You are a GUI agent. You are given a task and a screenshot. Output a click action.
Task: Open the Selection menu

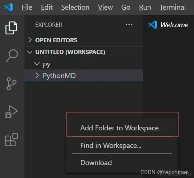click(75, 7)
